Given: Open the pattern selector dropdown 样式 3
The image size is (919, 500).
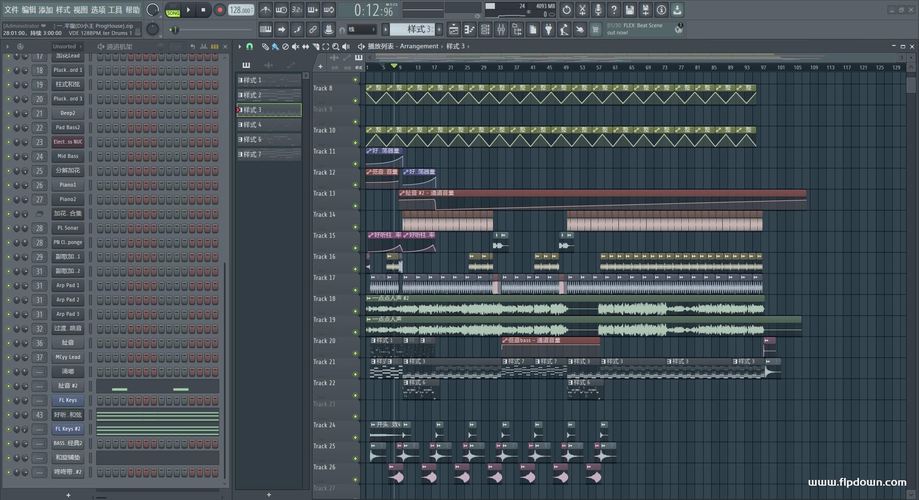Looking at the screenshot, I should tap(412, 30).
